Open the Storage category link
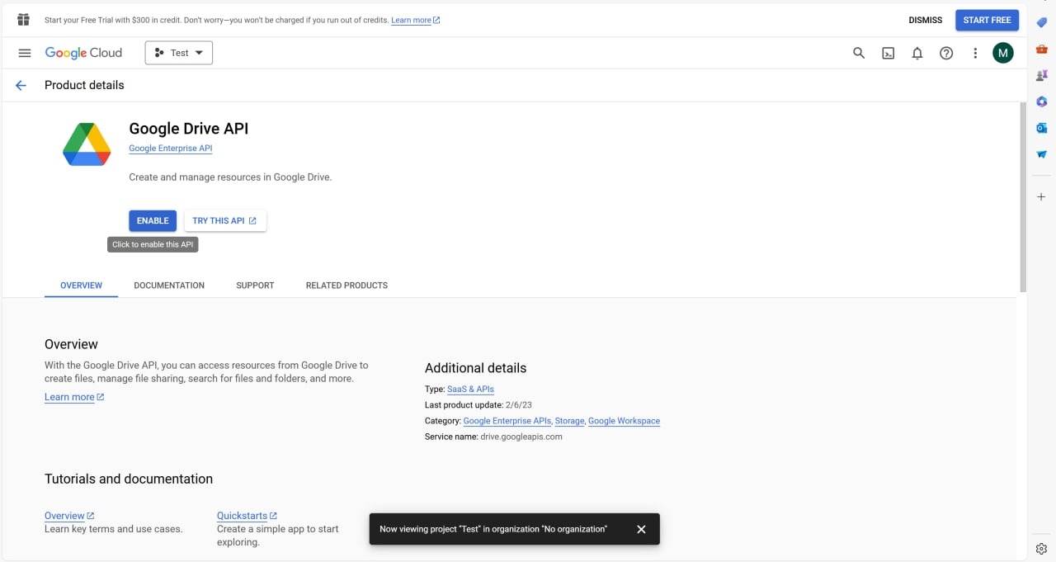Screen dimensions: 1056x562 click(569, 421)
